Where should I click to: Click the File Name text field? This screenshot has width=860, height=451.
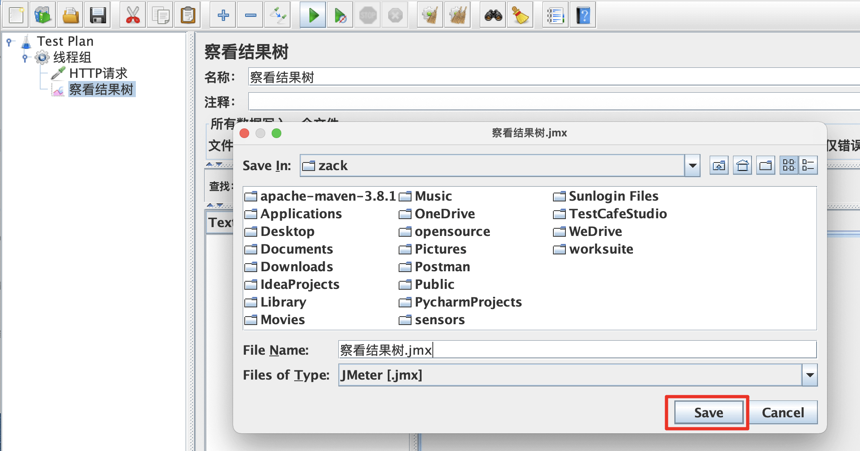577,350
